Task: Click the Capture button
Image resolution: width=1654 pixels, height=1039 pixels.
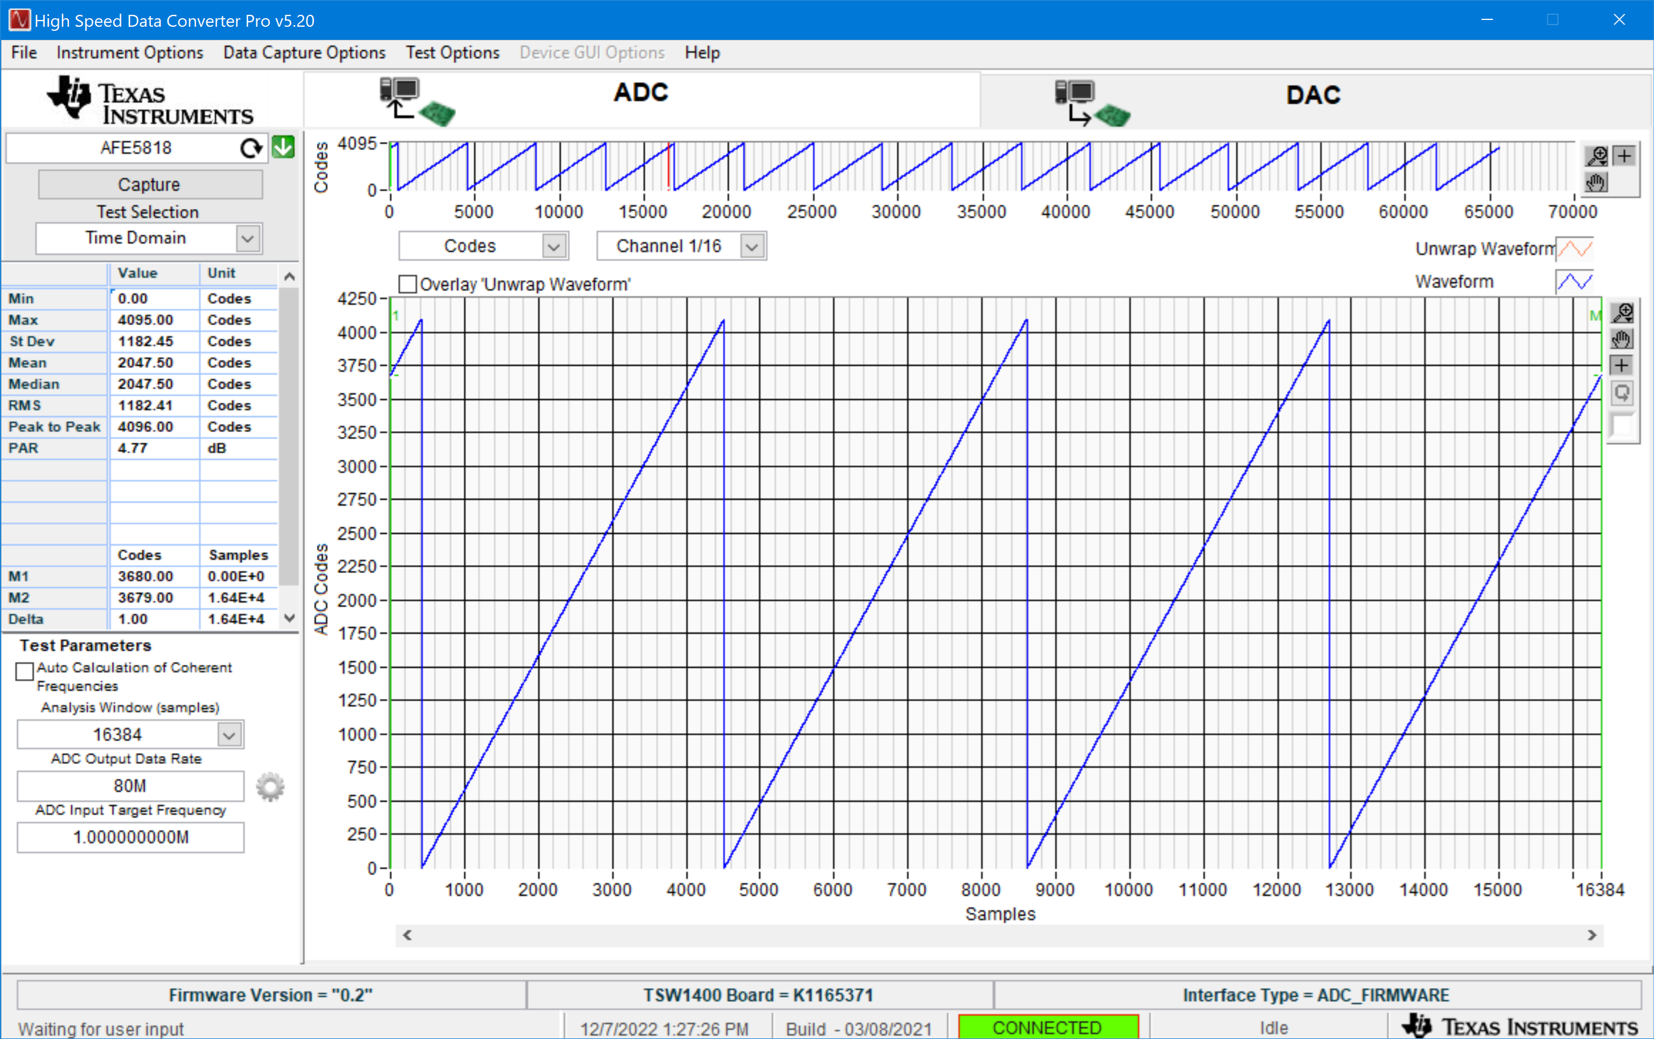Action: click(150, 185)
